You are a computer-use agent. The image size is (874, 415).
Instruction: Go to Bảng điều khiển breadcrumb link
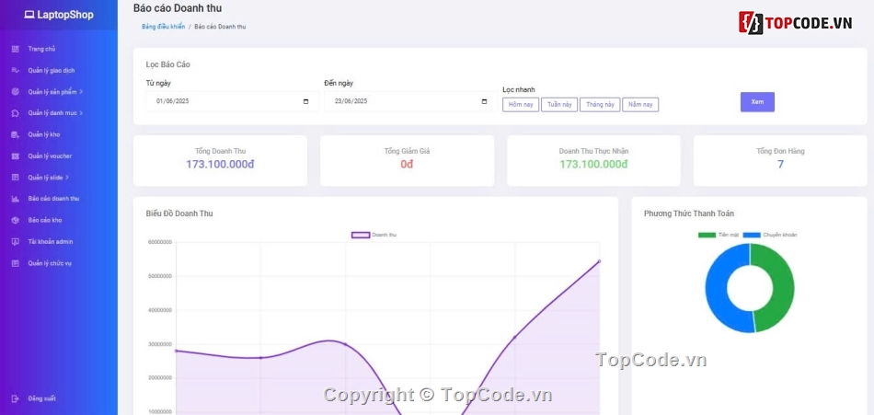click(x=164, y=27)
